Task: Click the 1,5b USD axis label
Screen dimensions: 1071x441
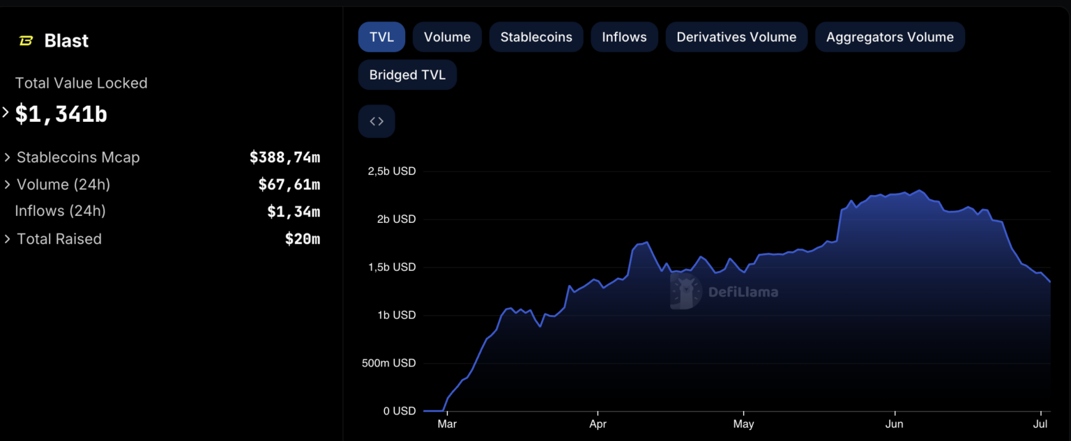Action: point(391,268)
